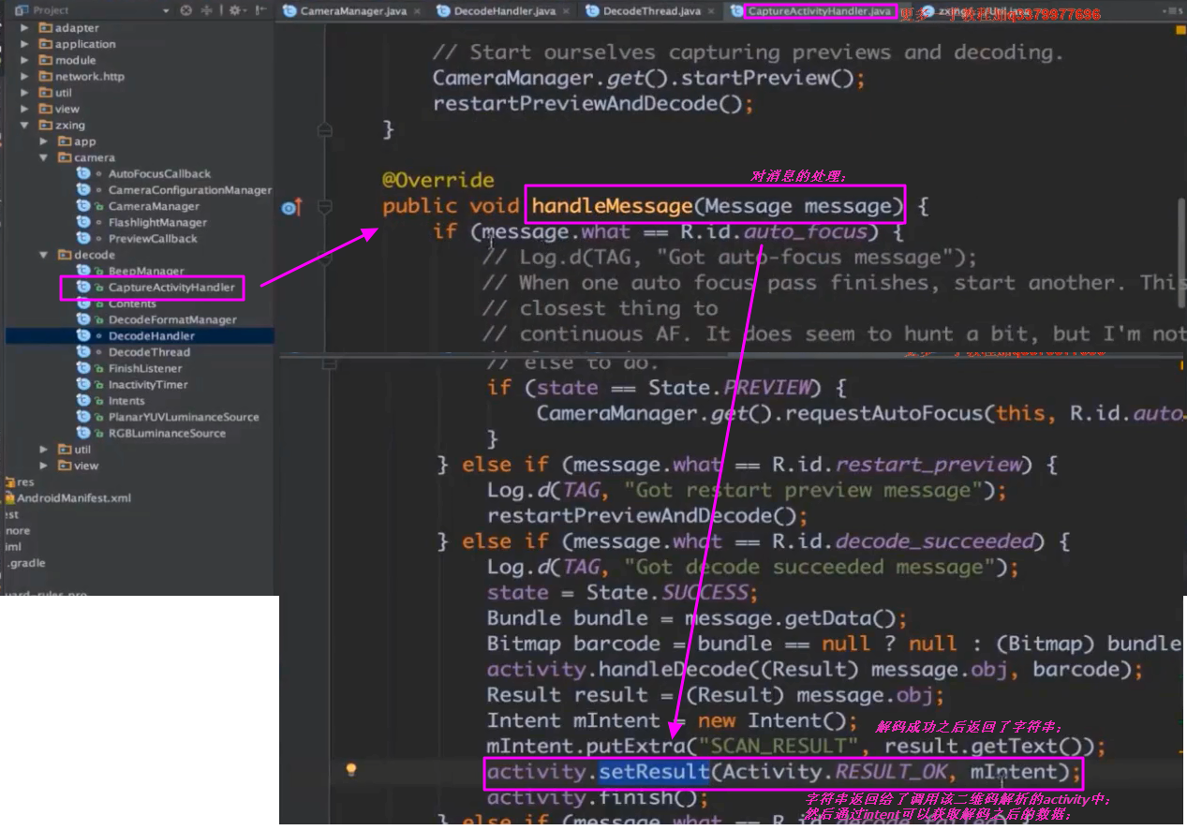Toggle code folding marker at handleMessage method
Image resolution: width=1187 pixels, height=830 pixels.
coord(325,206)
